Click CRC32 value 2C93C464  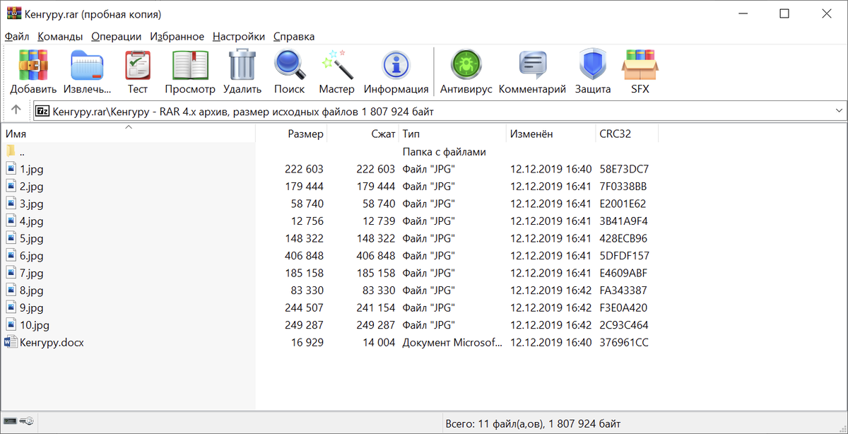click(x=624, y=325)
